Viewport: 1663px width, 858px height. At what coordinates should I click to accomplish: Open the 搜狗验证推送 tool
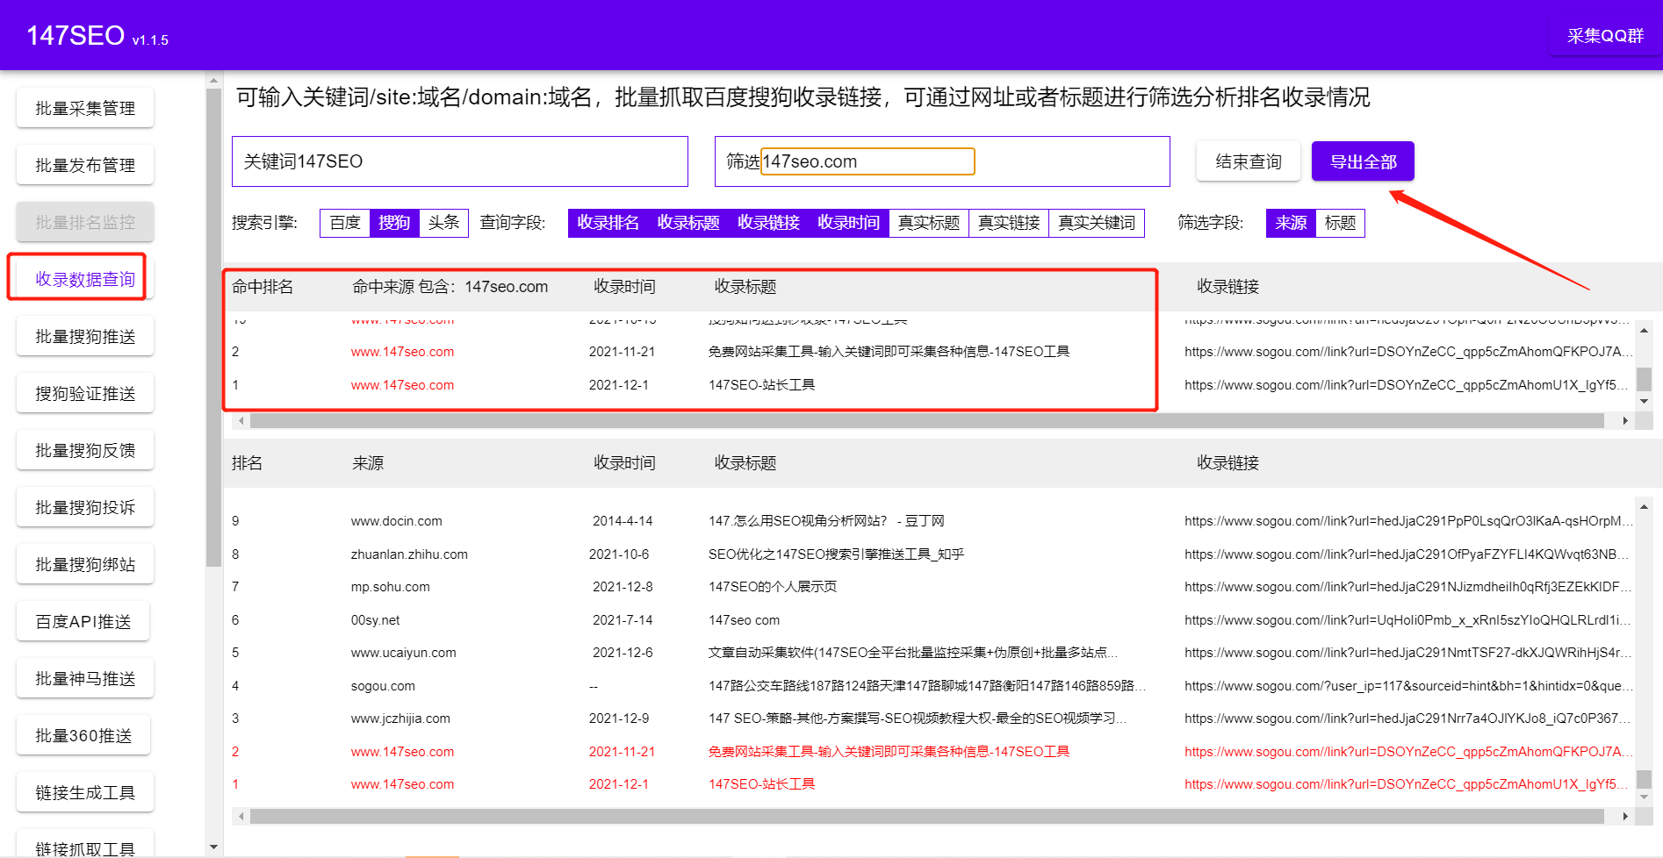84,392
